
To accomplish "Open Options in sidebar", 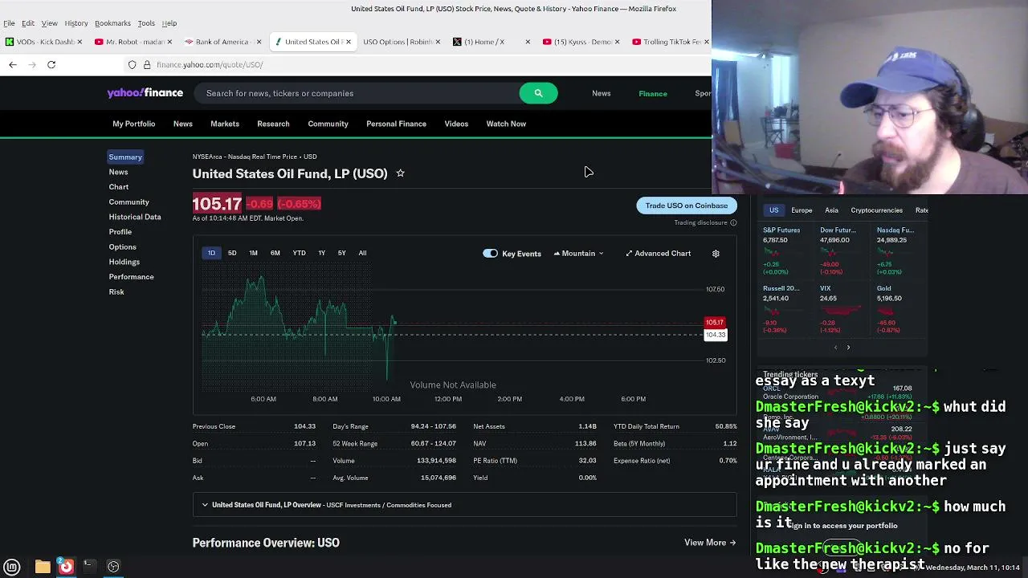I will point(123,246).
